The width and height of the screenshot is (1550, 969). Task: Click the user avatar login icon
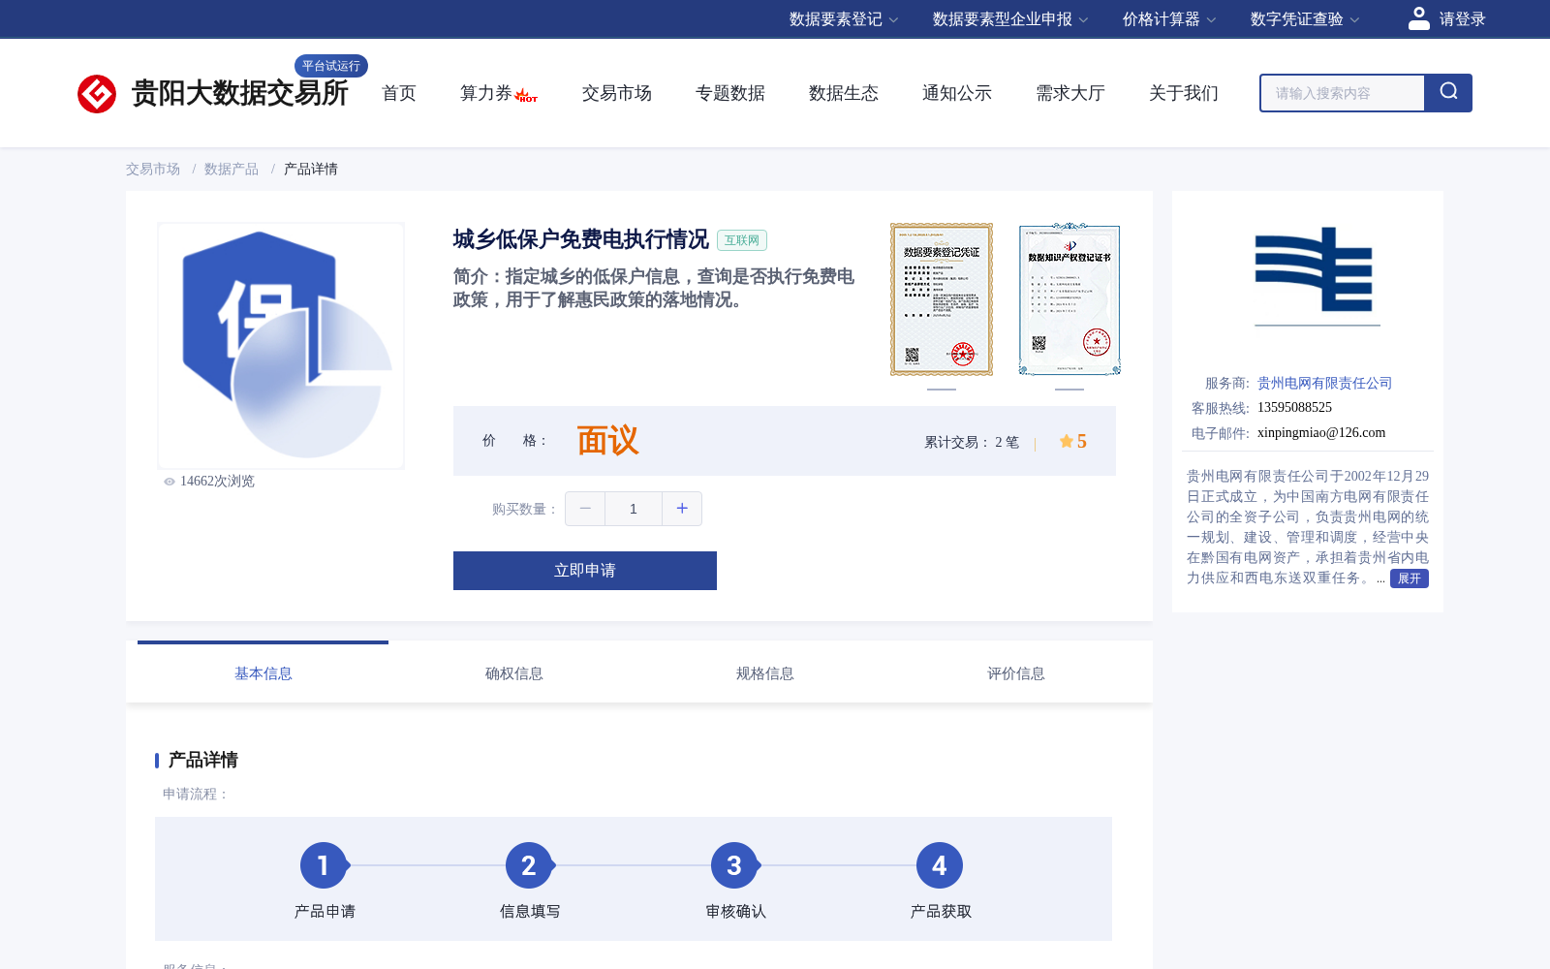coord(1419,18)
